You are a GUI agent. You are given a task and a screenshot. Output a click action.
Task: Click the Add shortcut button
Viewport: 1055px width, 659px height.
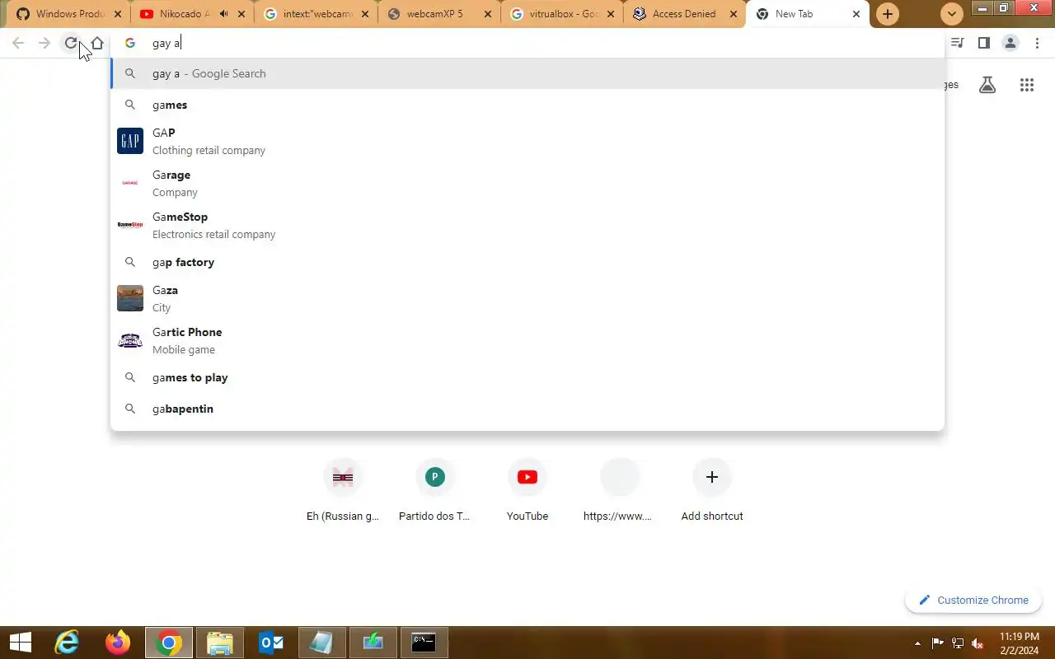tap(712, 491)
